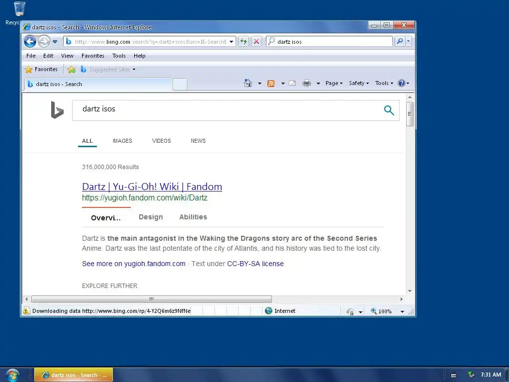Click the red Stop loading button
Screen dimensions: 509x382
(x=256, y=41)
